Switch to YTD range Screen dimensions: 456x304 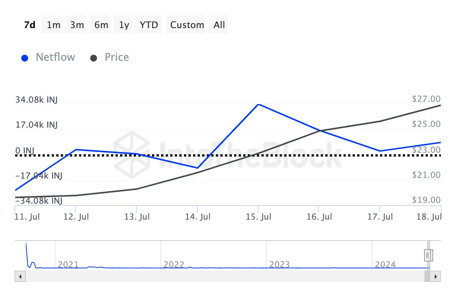[x=149, y=25]
